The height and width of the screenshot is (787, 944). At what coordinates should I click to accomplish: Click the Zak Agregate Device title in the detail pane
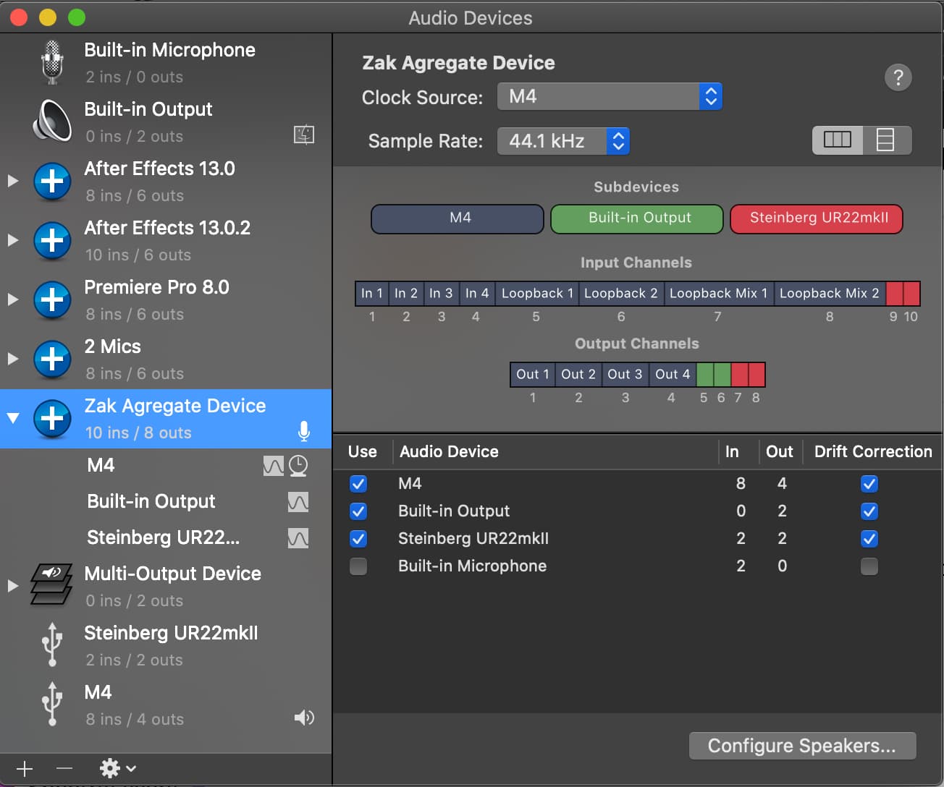[x=458, y=63]
